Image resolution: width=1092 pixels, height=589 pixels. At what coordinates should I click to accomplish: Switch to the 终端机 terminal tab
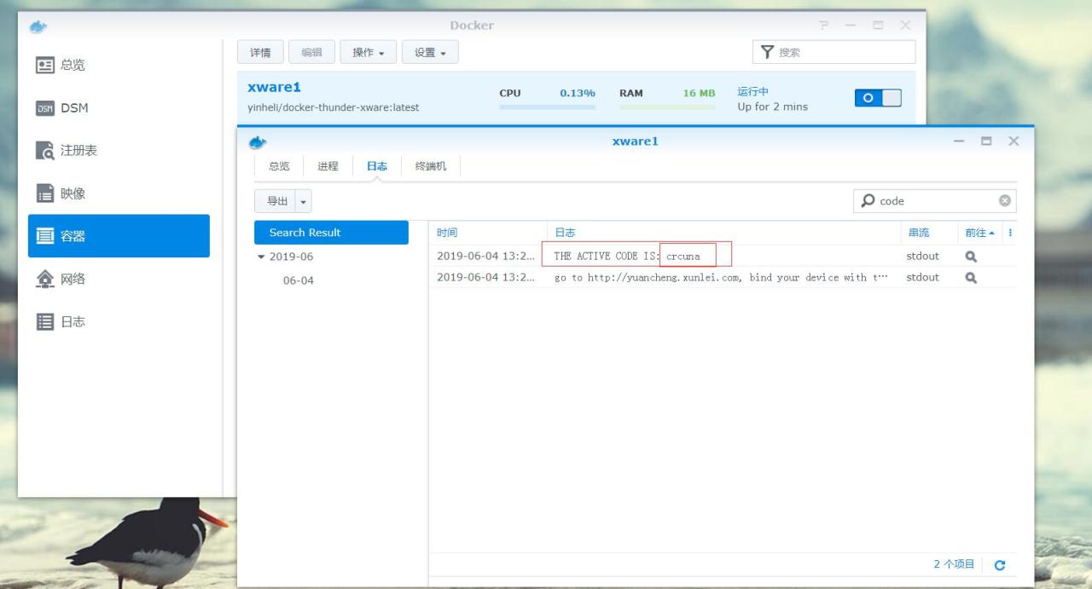(x=431, y=166)
